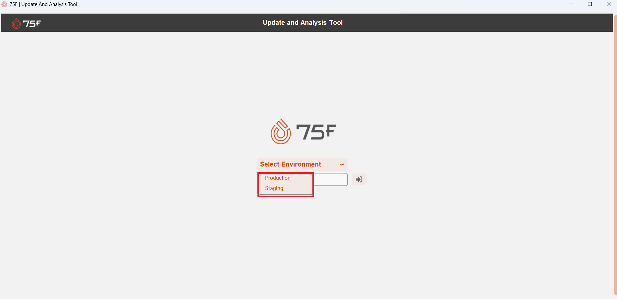Close the 75F application window
This screenshot has height=299, width=617.
click(609, 4)
